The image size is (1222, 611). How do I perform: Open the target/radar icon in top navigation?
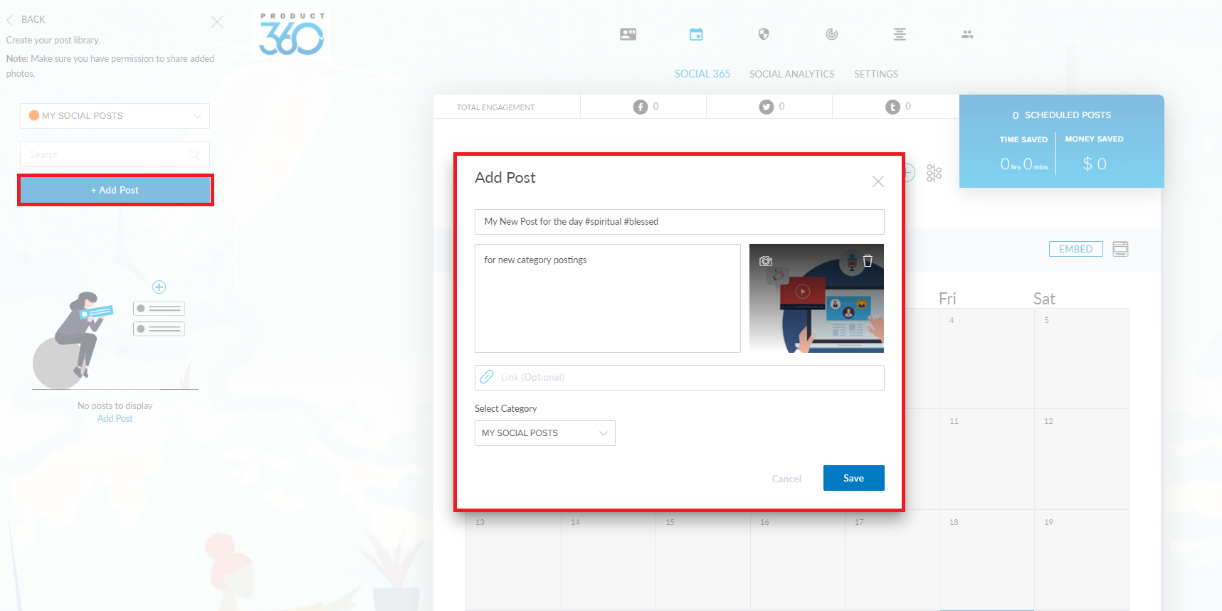click(831, 34)
